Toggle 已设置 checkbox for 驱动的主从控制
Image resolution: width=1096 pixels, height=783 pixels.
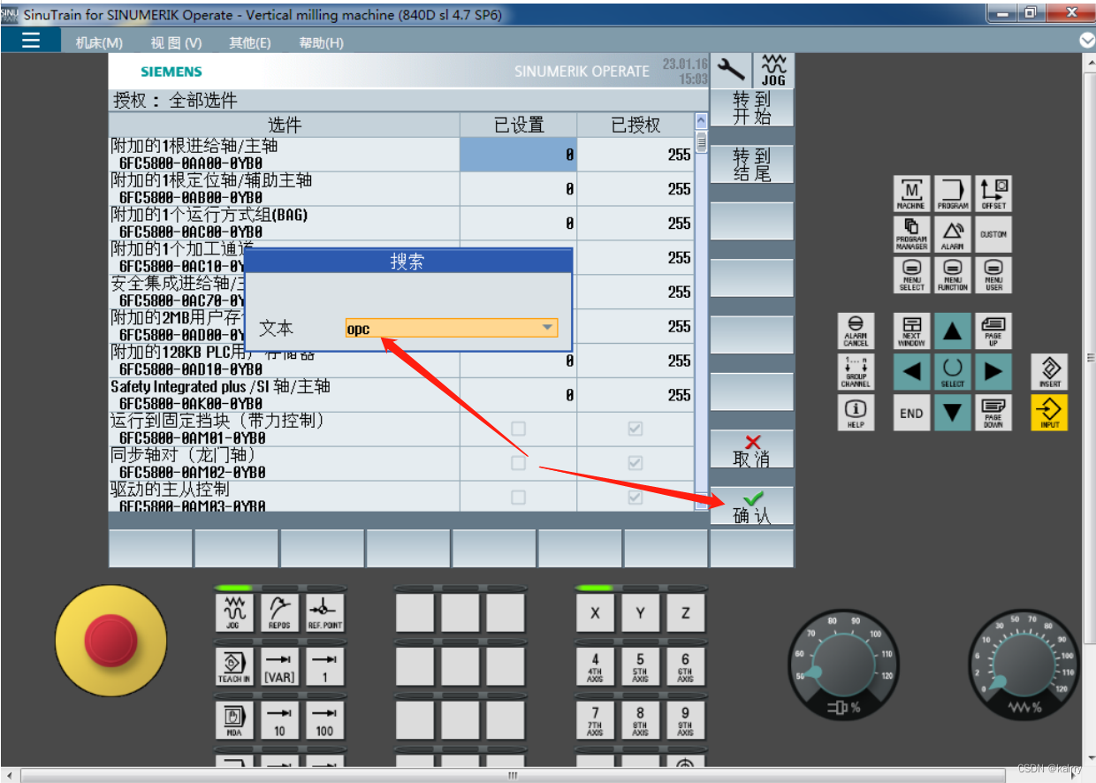click(x=519, y=498)
